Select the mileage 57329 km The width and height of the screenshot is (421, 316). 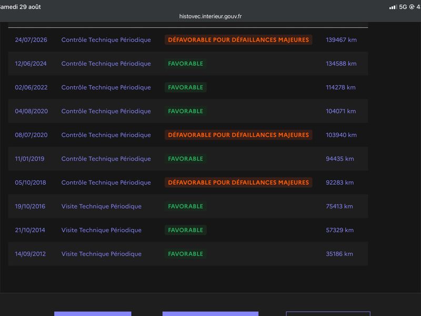coord(339,230)
